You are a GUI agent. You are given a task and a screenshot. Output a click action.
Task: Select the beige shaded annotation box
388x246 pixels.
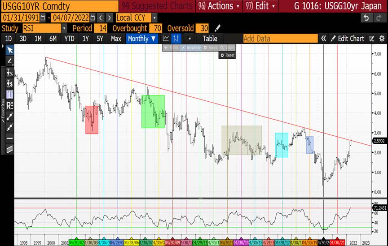coord(242,140)
